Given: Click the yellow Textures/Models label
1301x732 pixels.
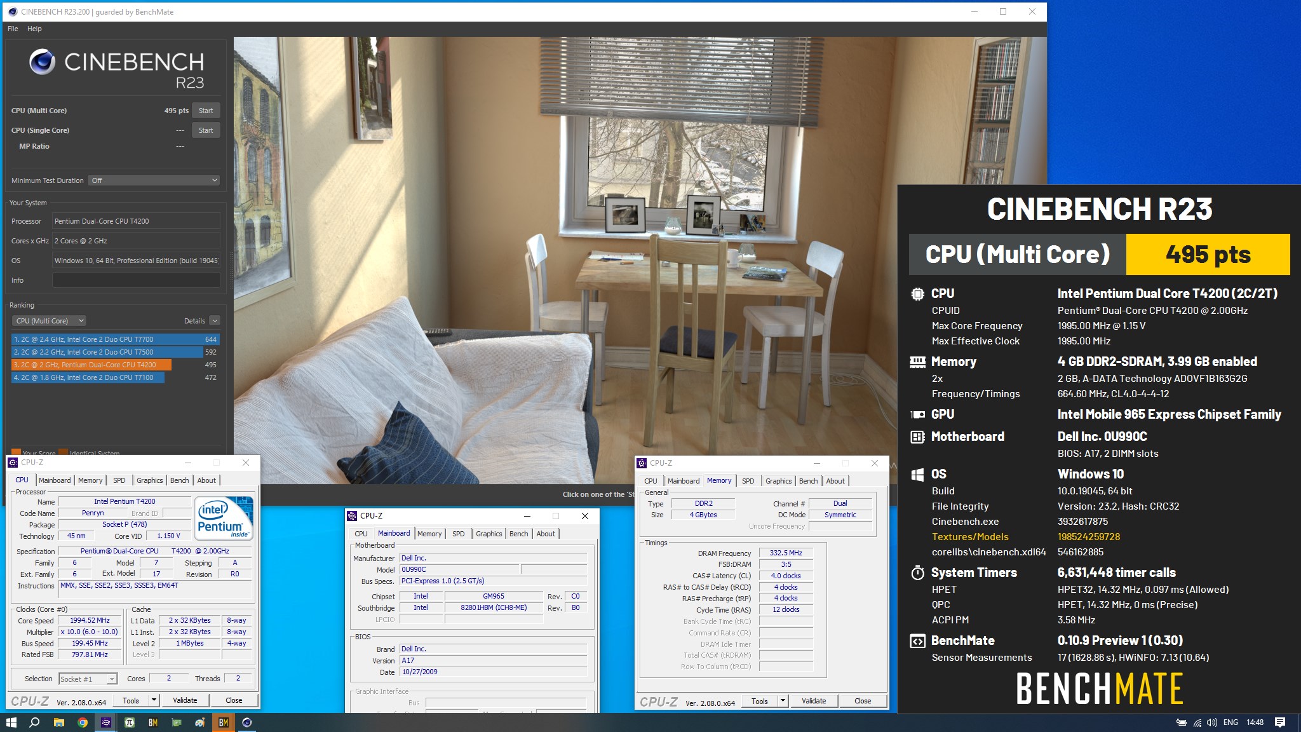Looking at the screenshot, I should (970, 537).
